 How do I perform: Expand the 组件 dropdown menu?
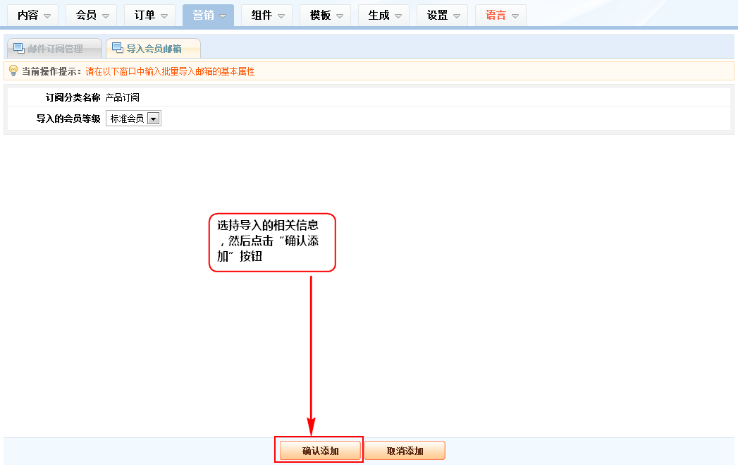(267, 15)
